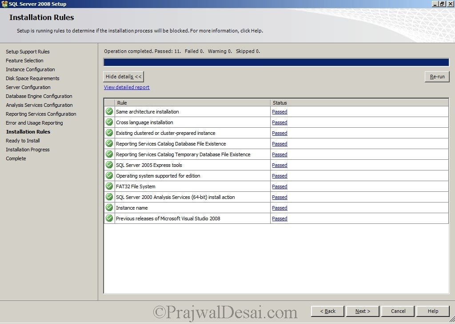Select Installation Progress step in sidebar
Viewport: 455px width, 324px height.
pyautogui.click(x=28, y=150)
